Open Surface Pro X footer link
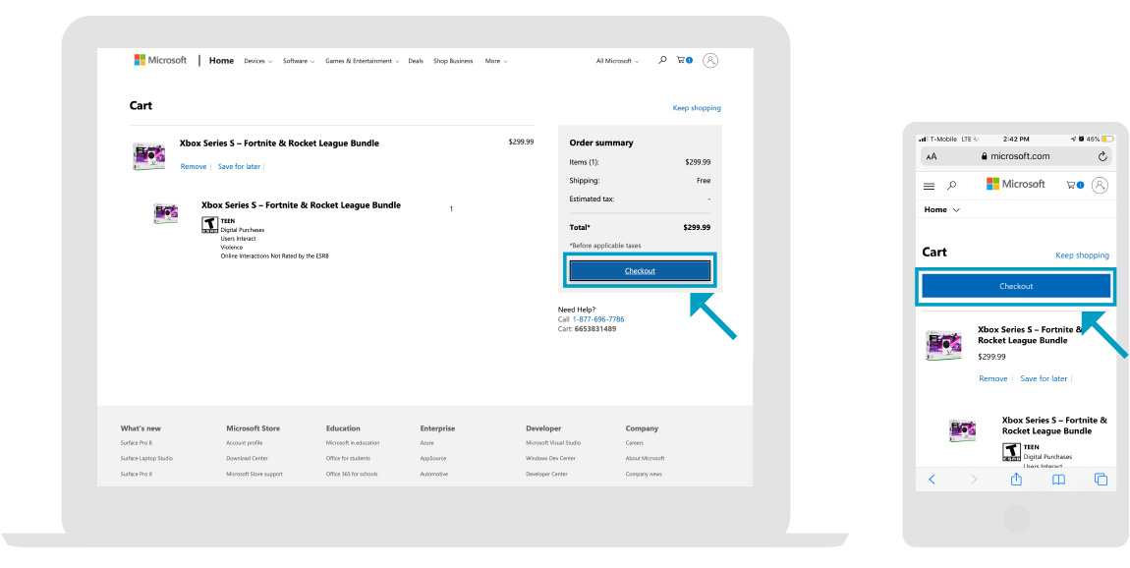The width and height of the screenshot is (1130, 568). [137, 475]
